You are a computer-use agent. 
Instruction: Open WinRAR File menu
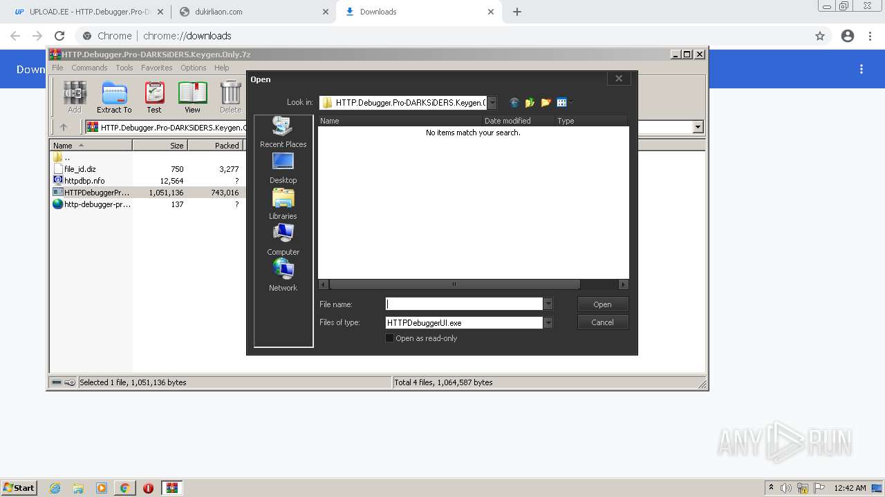click(x=57, y=68)
